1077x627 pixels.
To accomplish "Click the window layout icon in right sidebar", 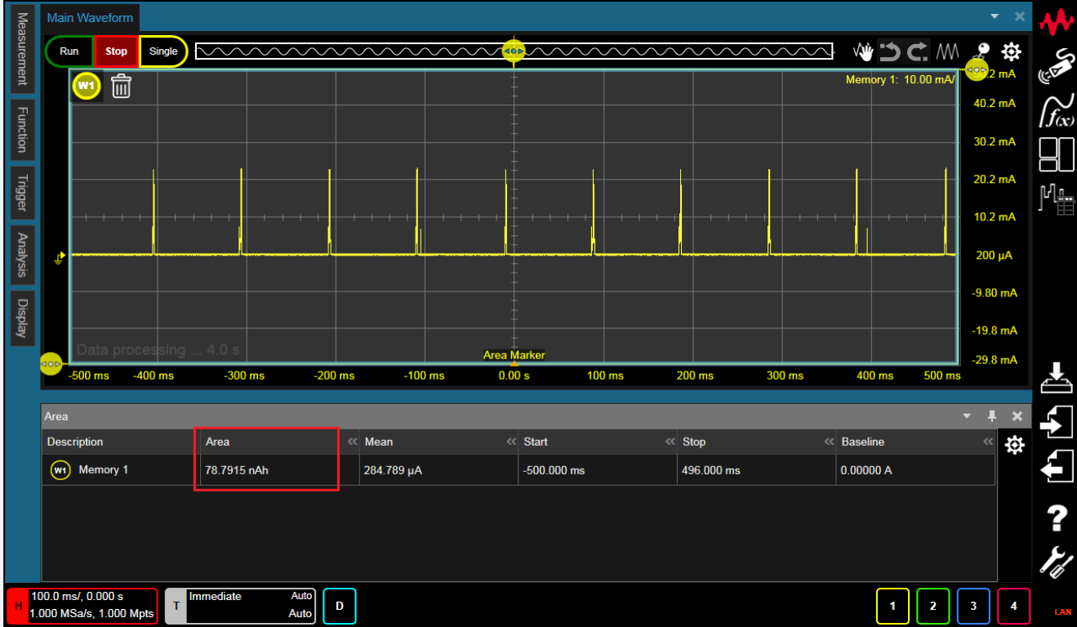I will click(x=1056, y=154).
